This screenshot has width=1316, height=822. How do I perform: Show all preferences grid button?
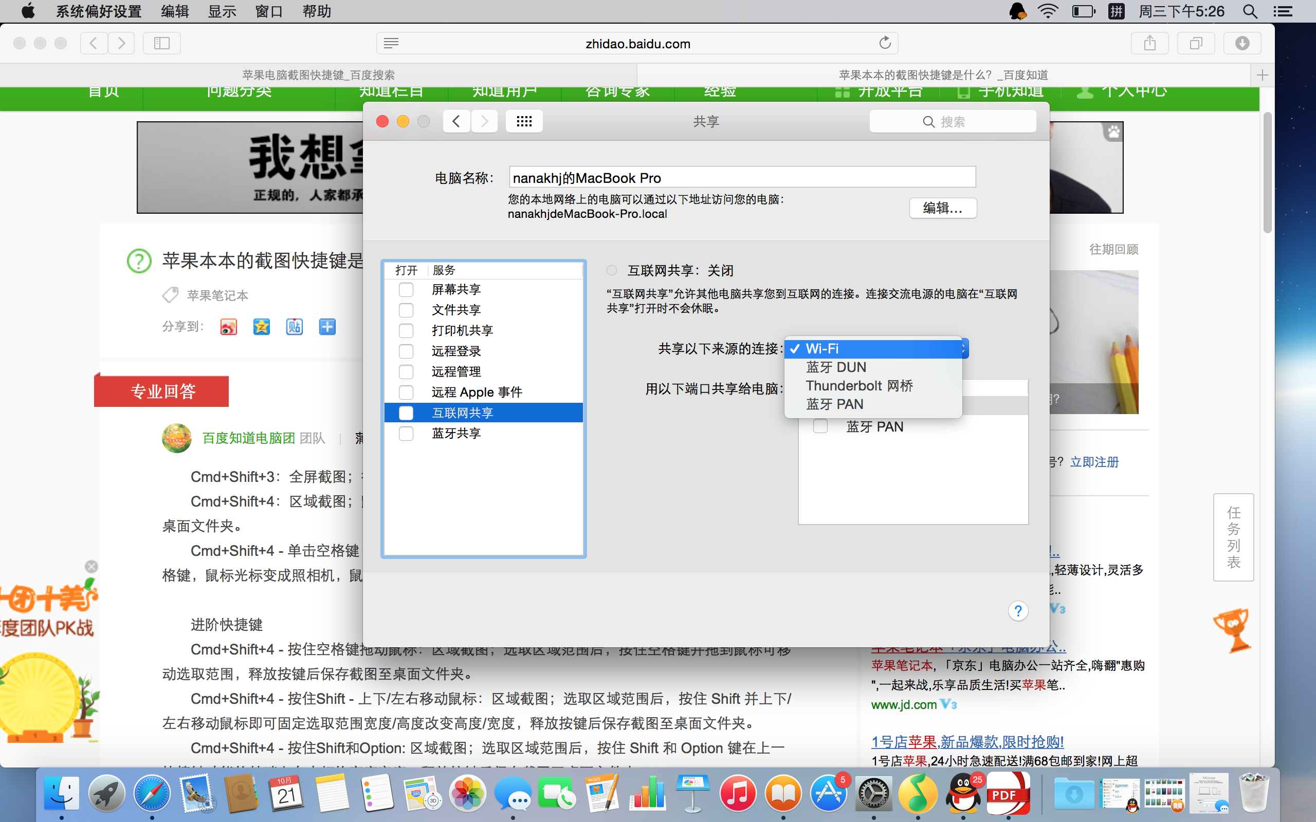524,121
